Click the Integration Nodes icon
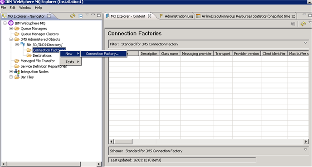 tap(17, 72)
